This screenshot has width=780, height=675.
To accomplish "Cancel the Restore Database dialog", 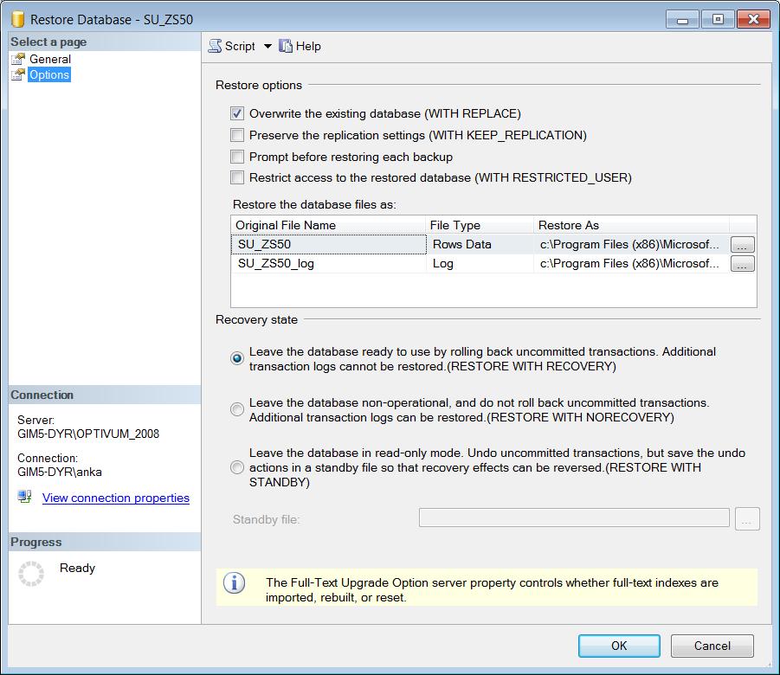I will (712, 646).
